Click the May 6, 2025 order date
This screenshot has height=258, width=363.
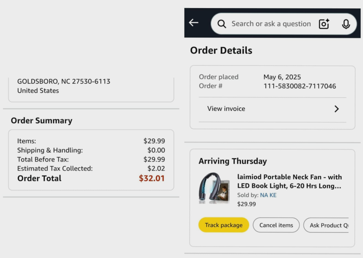[x=282, y=77]
